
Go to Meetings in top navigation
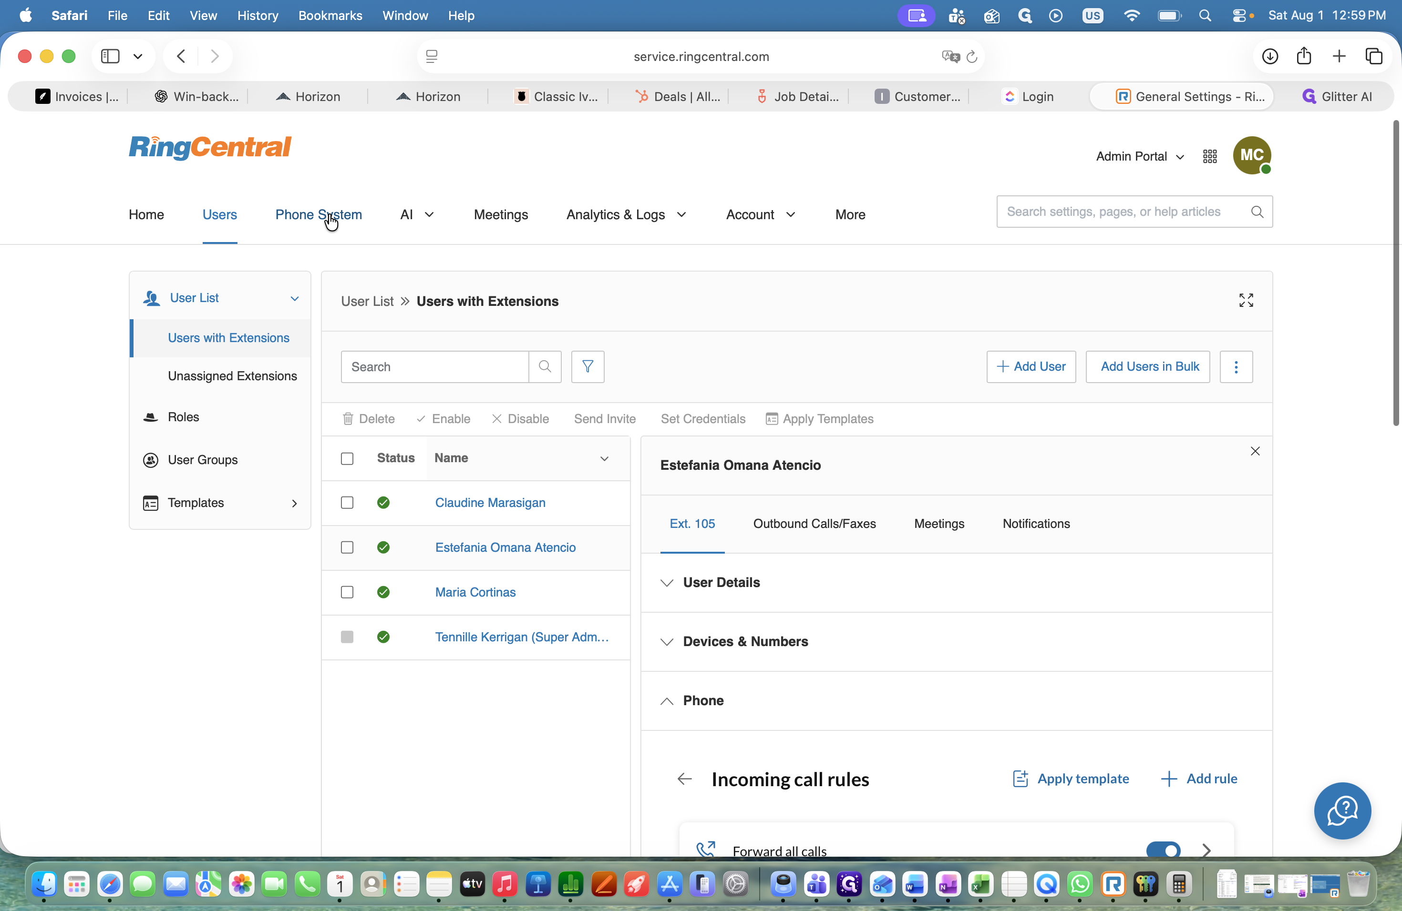pyautogui.click(x=501, y=215)
